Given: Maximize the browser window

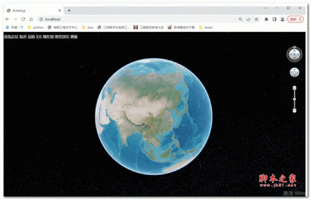Looking at the screenshot, I should (288, 8).
